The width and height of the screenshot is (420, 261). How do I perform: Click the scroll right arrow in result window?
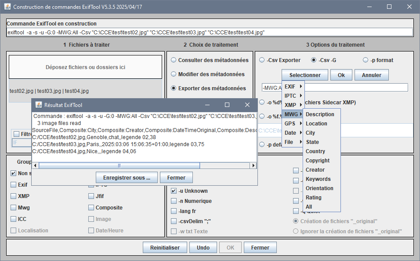(253, 165)
